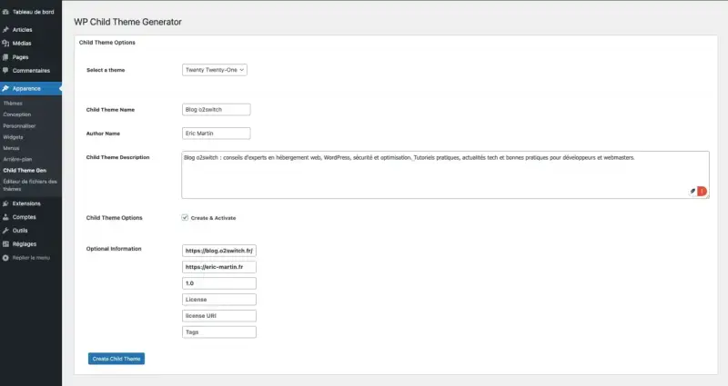Click the Create Child Theme button

tap(116, 359)
